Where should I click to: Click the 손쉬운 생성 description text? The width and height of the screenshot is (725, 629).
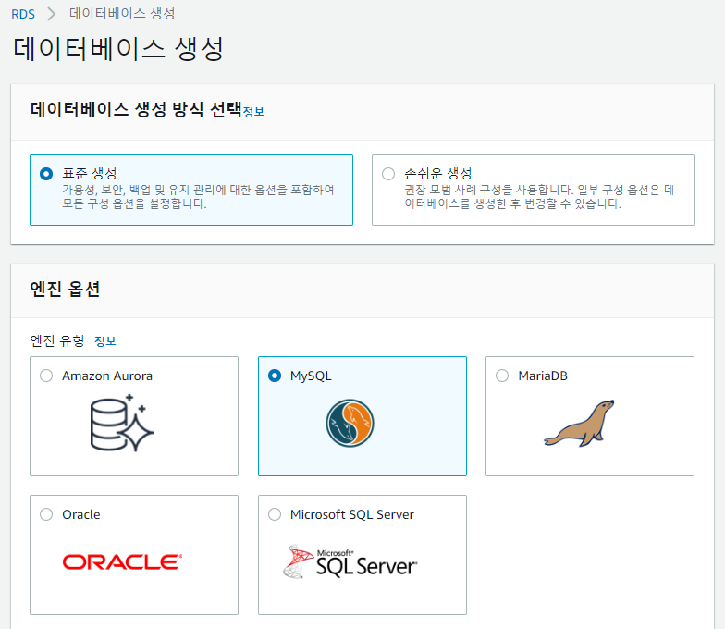pos(539,196)
